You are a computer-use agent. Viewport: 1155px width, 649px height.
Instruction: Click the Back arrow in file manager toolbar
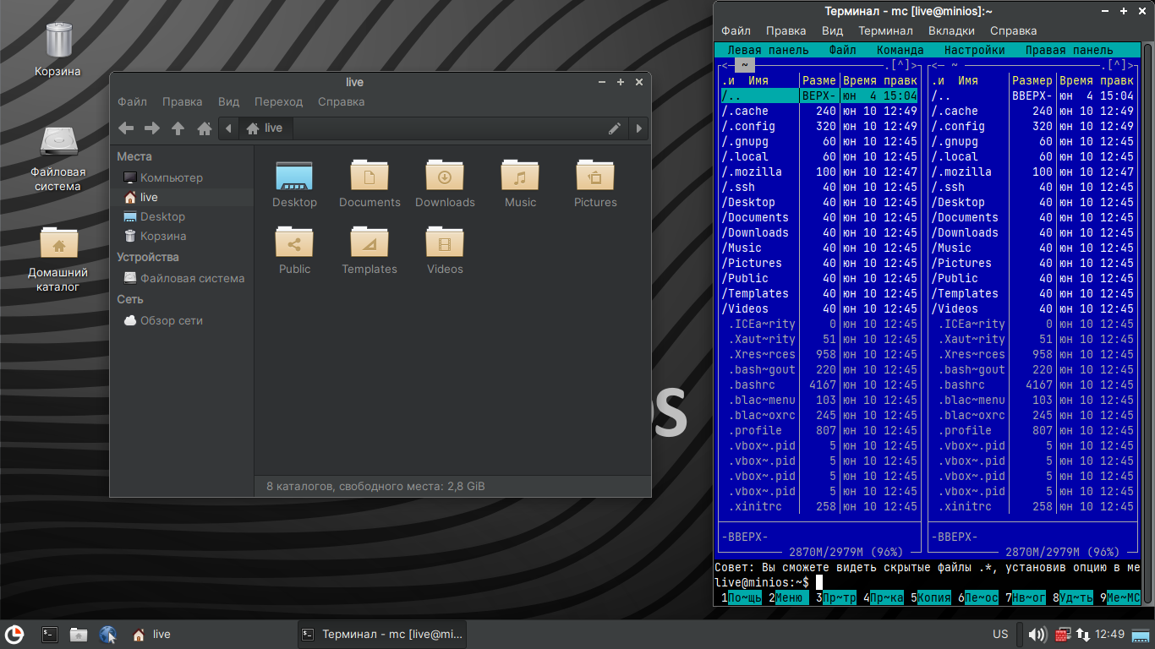[x=126, y=128]
